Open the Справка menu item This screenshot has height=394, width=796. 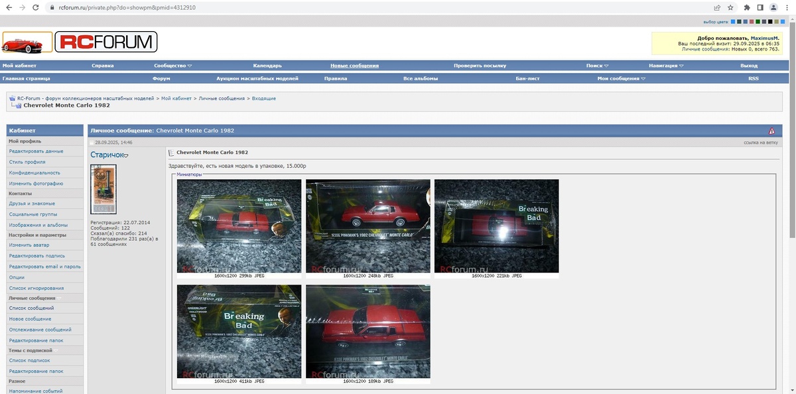click(x=103, y=66)
